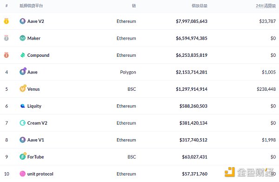
Task: Click the gold first-place medal icon
Action: 7,21
